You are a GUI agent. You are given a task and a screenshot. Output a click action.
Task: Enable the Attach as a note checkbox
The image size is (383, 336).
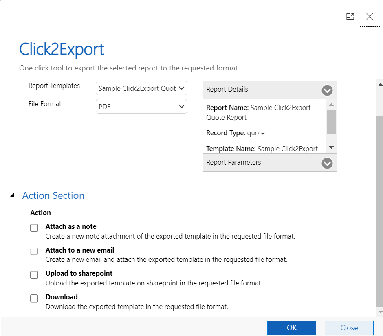tap(34, 228)
